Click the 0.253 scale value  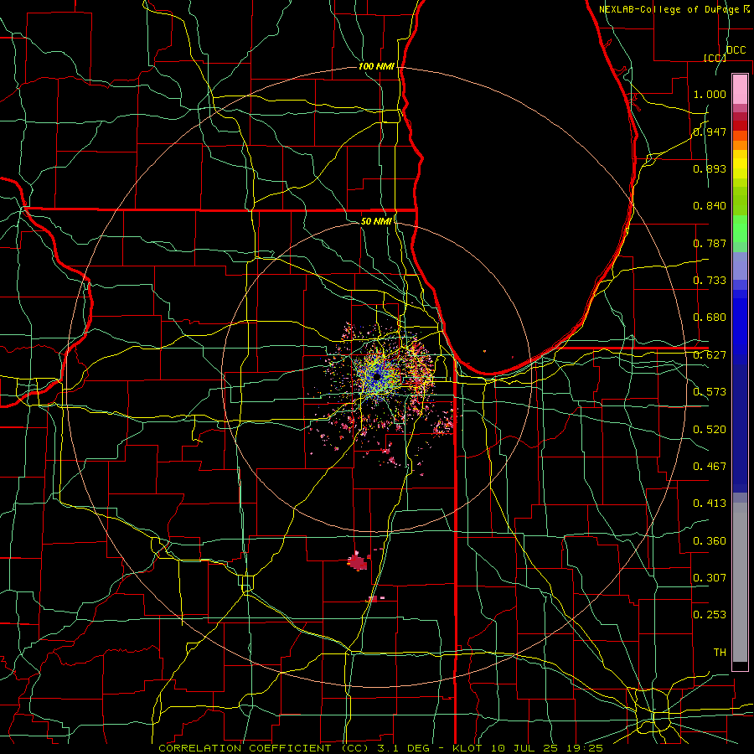pos(710,615)
